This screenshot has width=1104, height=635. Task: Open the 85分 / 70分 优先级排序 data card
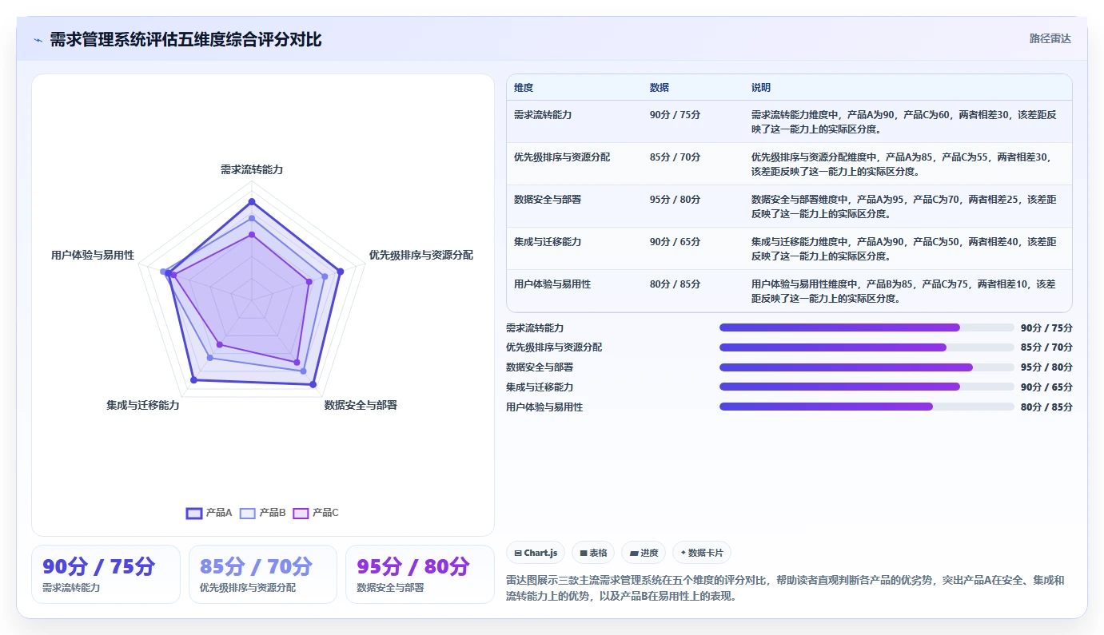pos(263,574)
